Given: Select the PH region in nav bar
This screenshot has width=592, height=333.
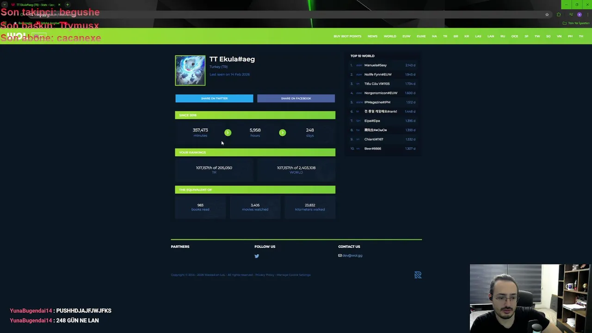Looking at the screenshot, I should pyautogui.click(x=570, y=36).
